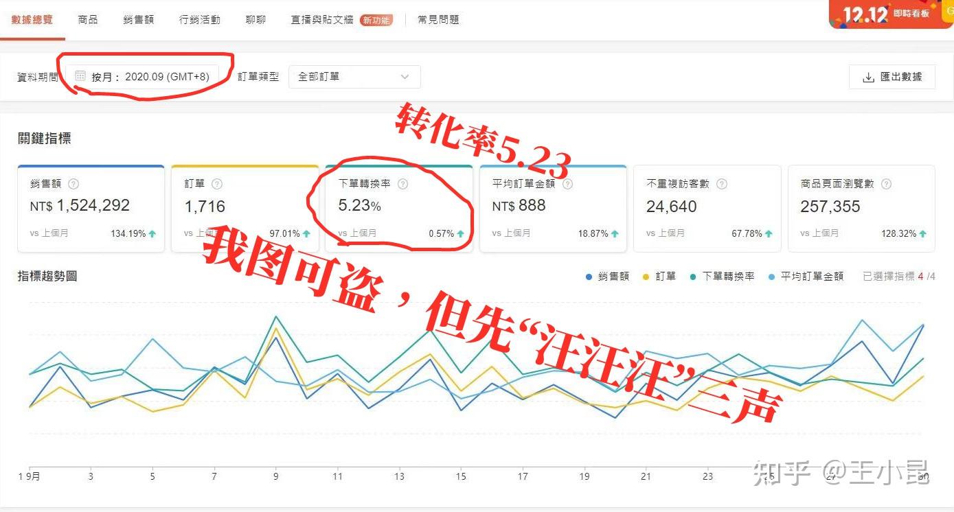Click the question mark next to 下單轉換率
The height and width of the screenshot is (512, 954).
(404, 183)
